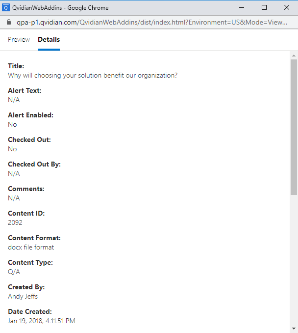
Task: Click the Qvidian Q favicon in title bar
Action: [x=6, y=8]
